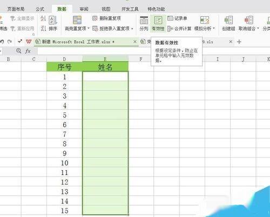This screenshot has height=217, width=270.
Task: Add a new document tab with plus
Action: (x=239, y=42)
